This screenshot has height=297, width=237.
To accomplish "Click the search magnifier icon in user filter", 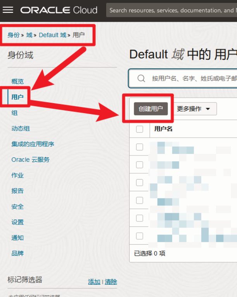I will [142, 79].
